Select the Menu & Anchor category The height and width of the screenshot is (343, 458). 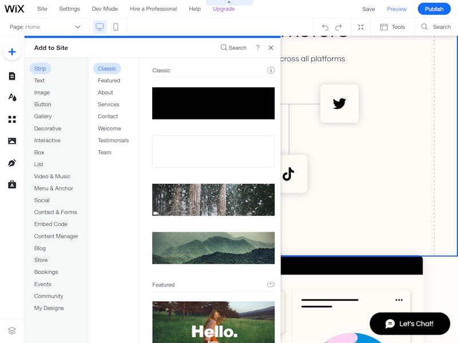tap(53, 189)
